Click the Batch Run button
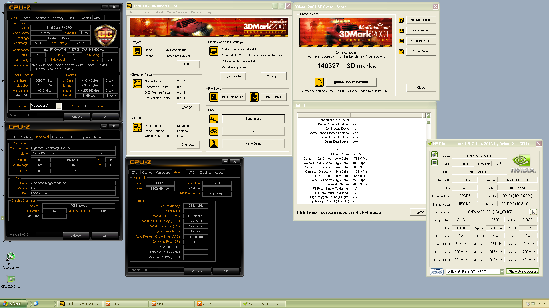This screenshot has height=308, width=549. coord(273,97)
